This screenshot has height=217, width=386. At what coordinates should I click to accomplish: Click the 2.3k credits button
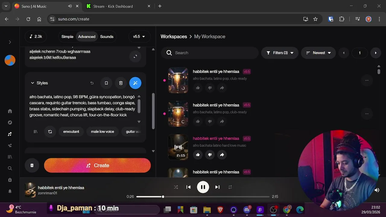(x=36, y=36)
